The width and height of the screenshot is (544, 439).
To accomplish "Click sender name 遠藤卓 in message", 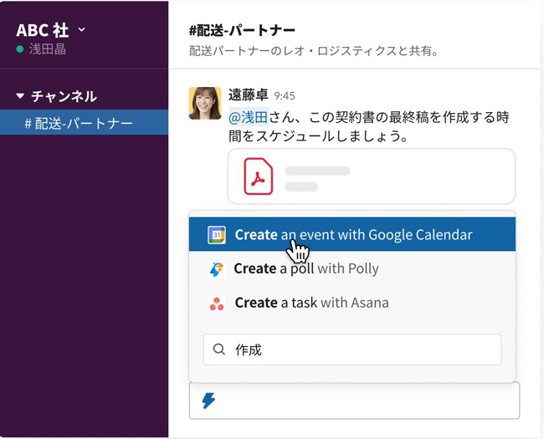I will click(249, 95).
